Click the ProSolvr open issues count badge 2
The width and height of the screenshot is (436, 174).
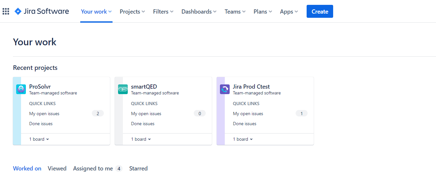point(98,114)
